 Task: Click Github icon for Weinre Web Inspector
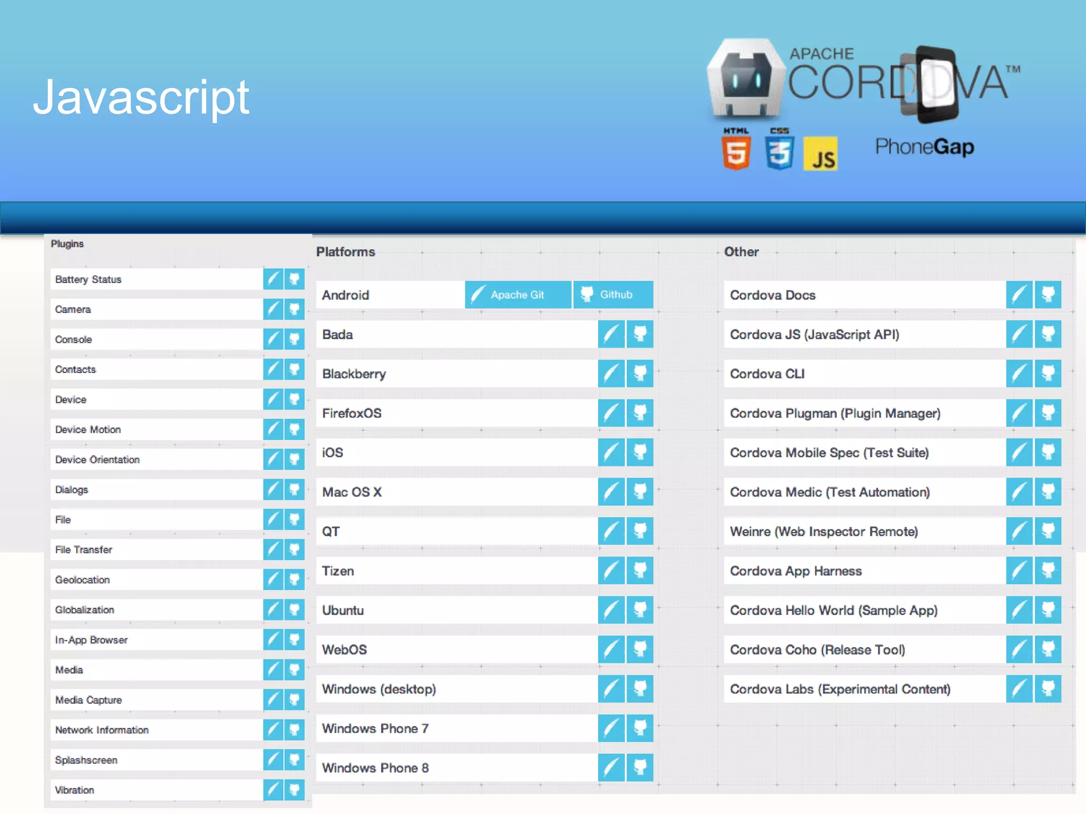point(1048,531)
